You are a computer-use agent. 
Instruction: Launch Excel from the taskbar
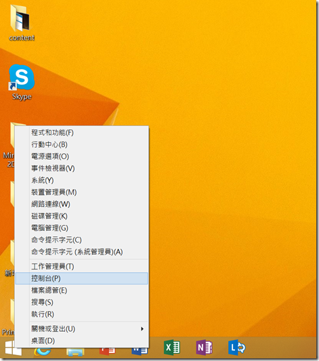(x=172, y=347)
